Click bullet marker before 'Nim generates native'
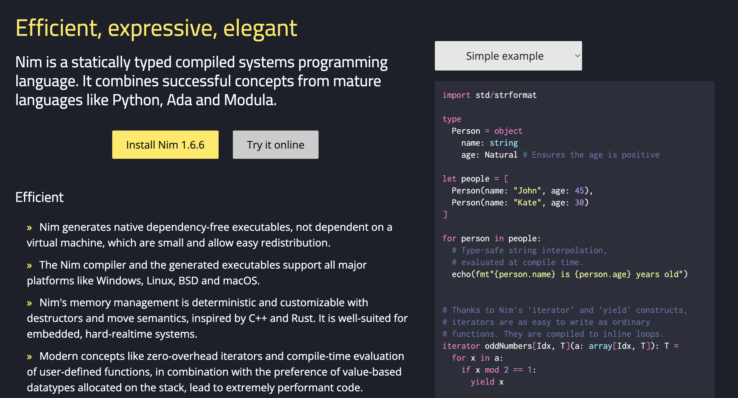Viewport: 738px width, 398px height. (x=29, y=228)
